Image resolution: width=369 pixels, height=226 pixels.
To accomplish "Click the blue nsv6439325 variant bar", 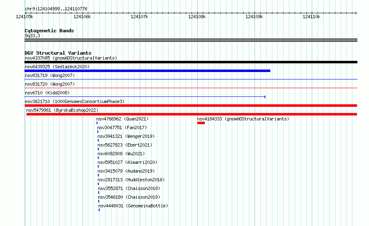I will (147, 71).
